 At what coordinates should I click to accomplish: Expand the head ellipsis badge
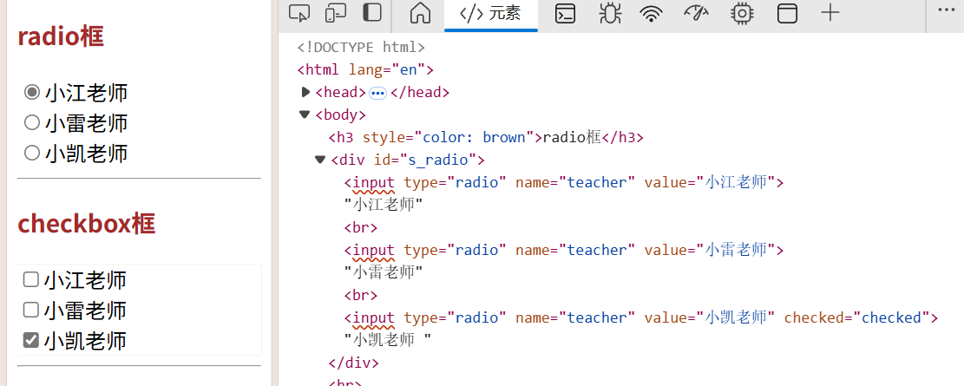(x=377, y=94)
